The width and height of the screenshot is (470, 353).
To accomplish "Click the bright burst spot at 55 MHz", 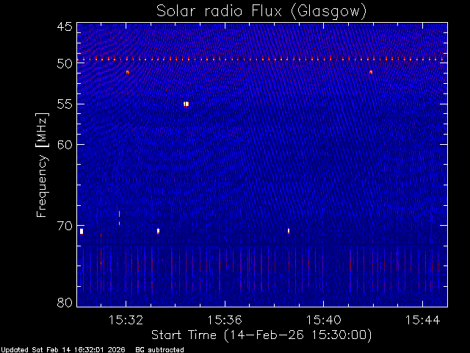I will coord(186,104).
